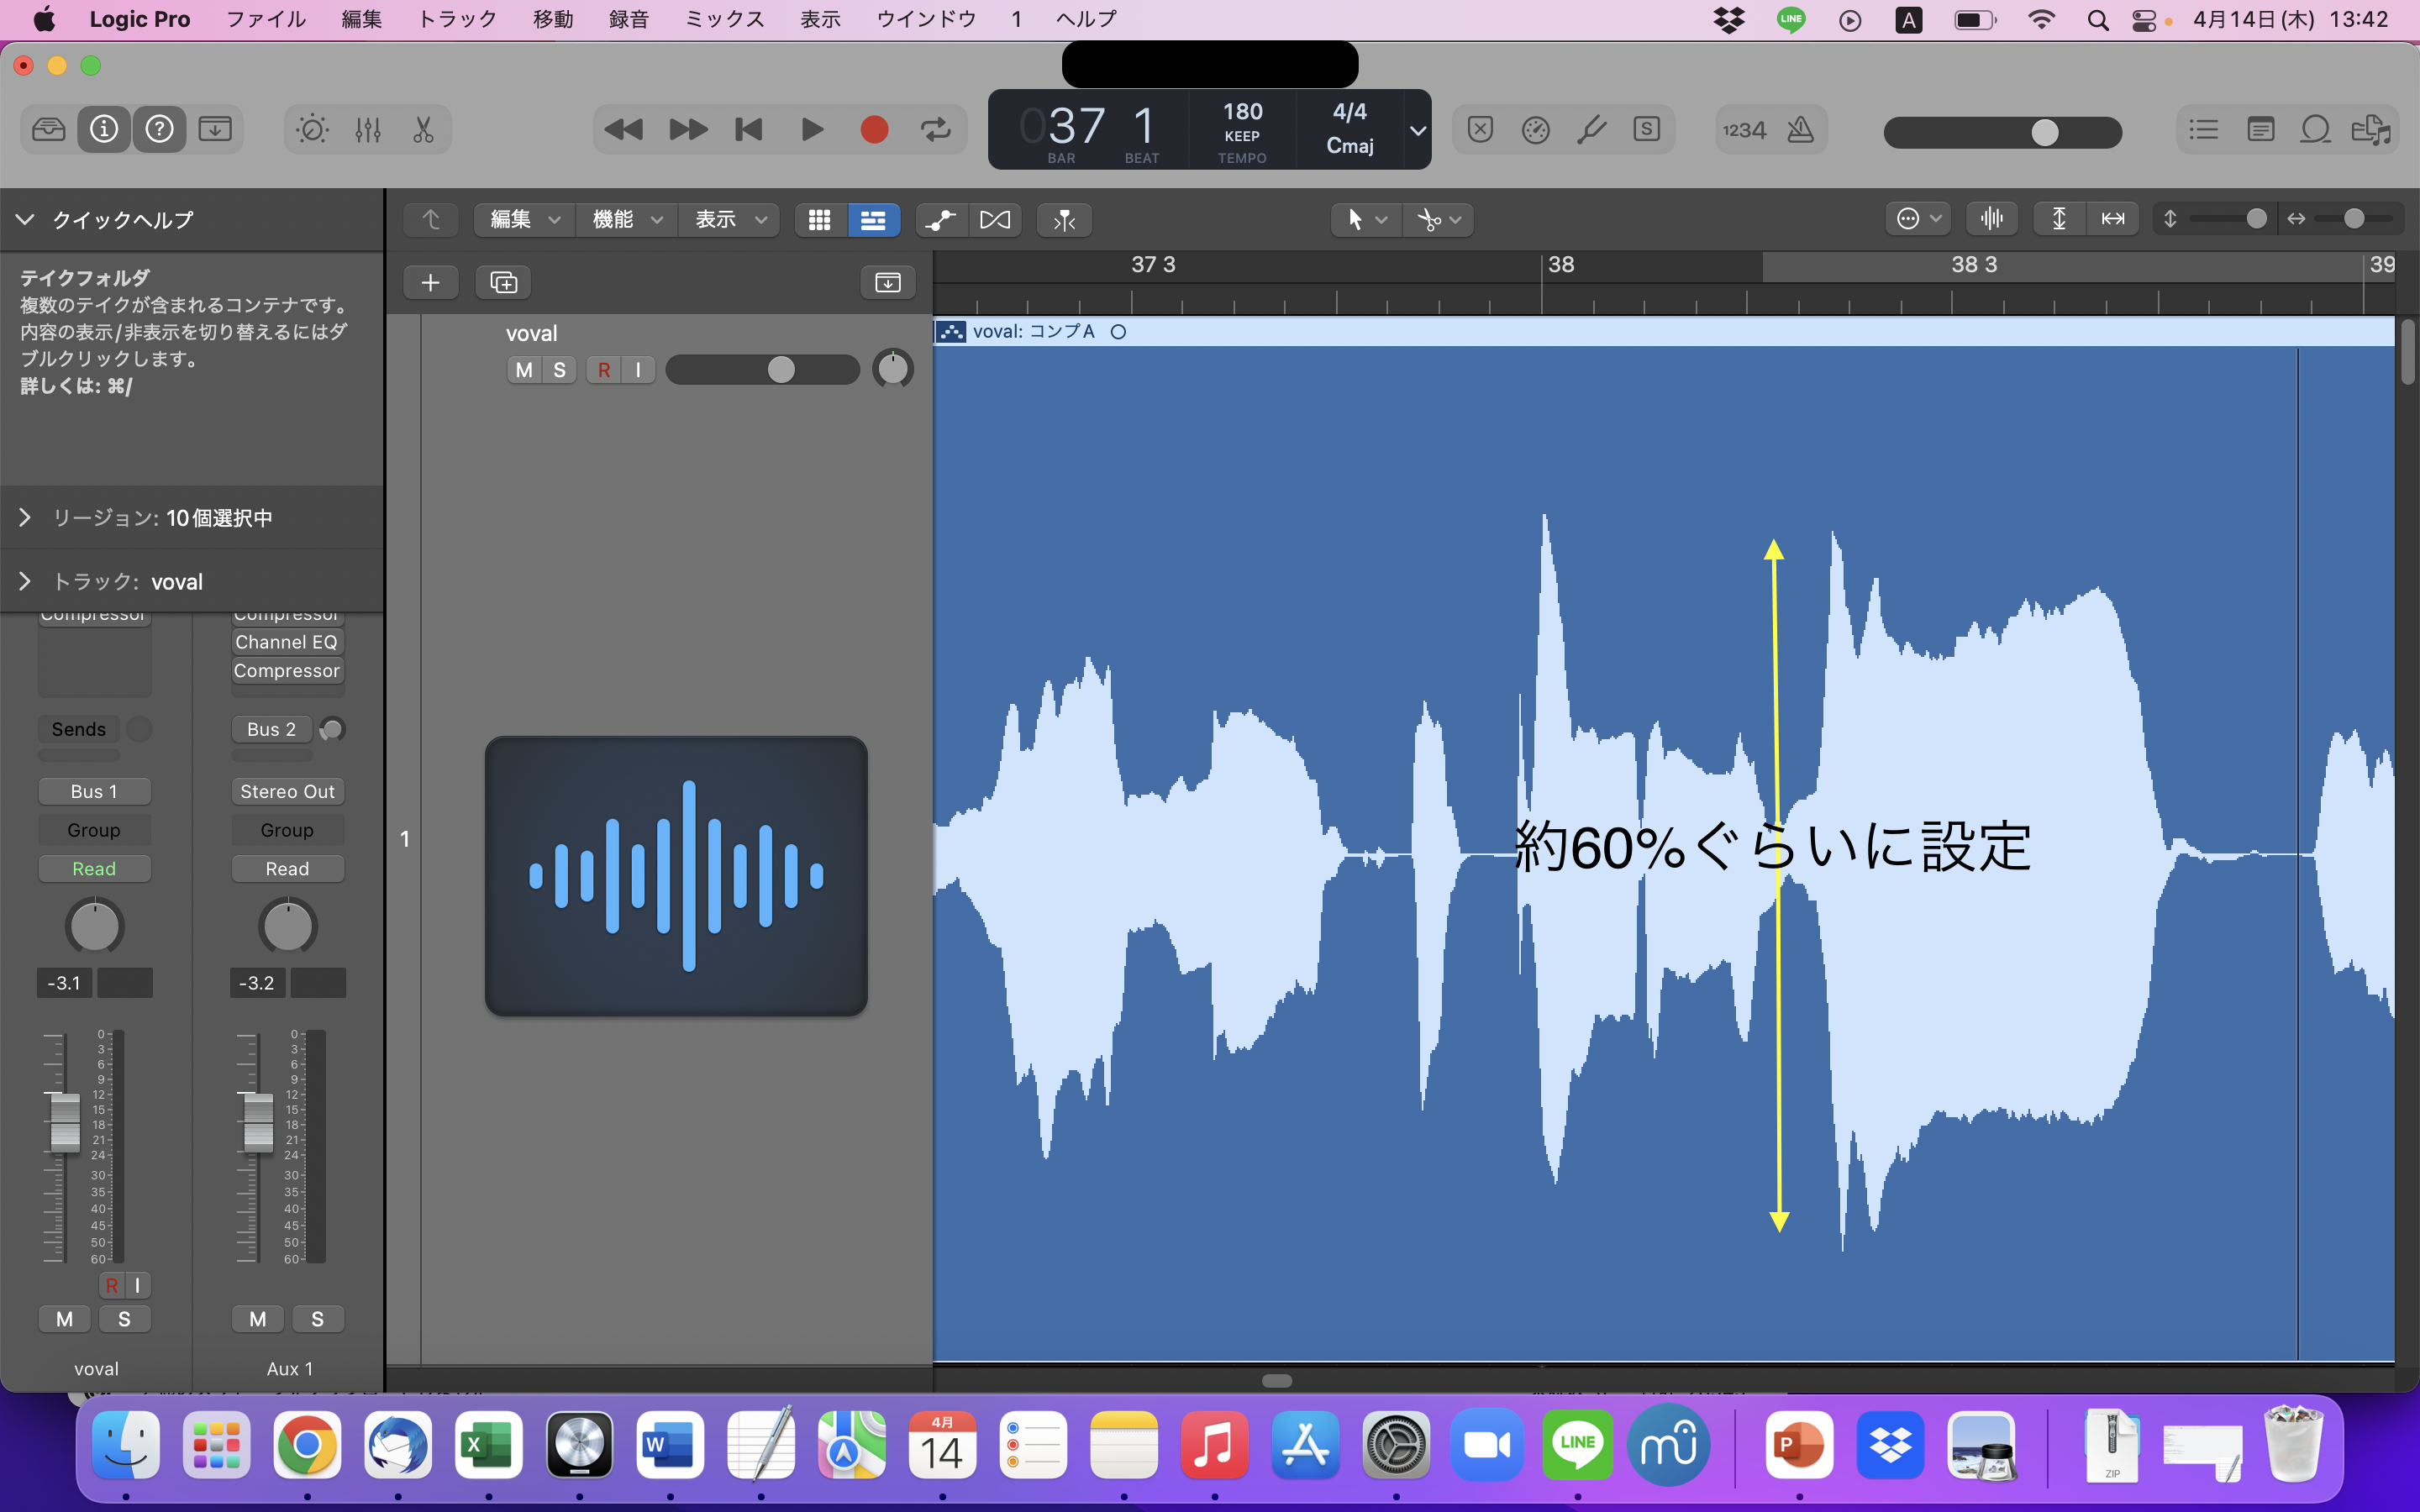Switch to the highlighted list view icon
2420x1512 pixels.
(873, 220)
